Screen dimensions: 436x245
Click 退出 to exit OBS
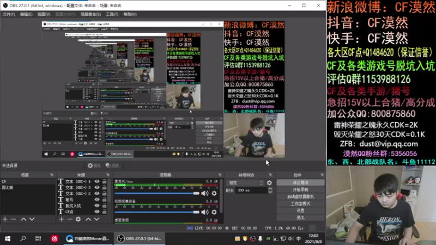[x=301, y=217]
